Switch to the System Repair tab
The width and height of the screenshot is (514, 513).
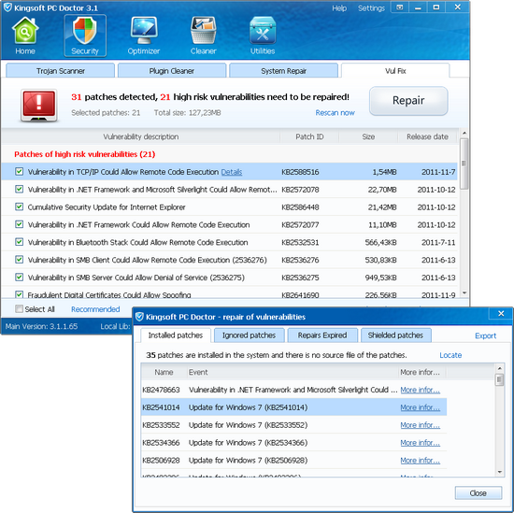[x=283, y=70]
